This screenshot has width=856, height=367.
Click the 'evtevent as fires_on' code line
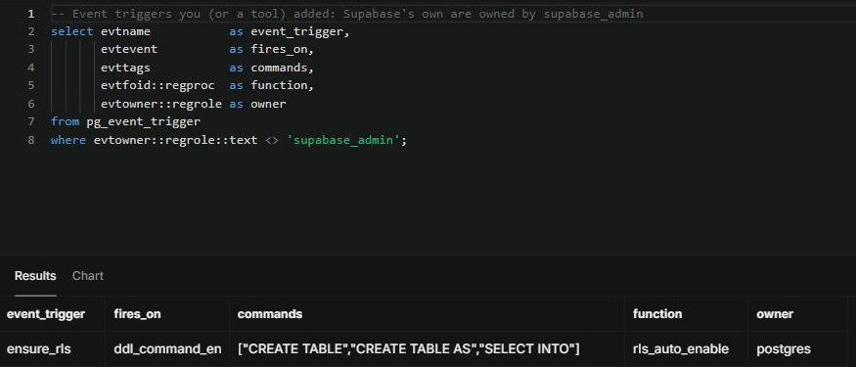207,49
